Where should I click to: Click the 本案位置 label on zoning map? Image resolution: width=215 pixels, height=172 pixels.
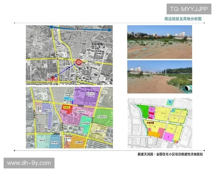[x=151, y=122]
